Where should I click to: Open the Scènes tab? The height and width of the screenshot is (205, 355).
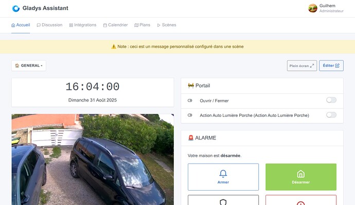pyautogui.click(x=166, y=25)
